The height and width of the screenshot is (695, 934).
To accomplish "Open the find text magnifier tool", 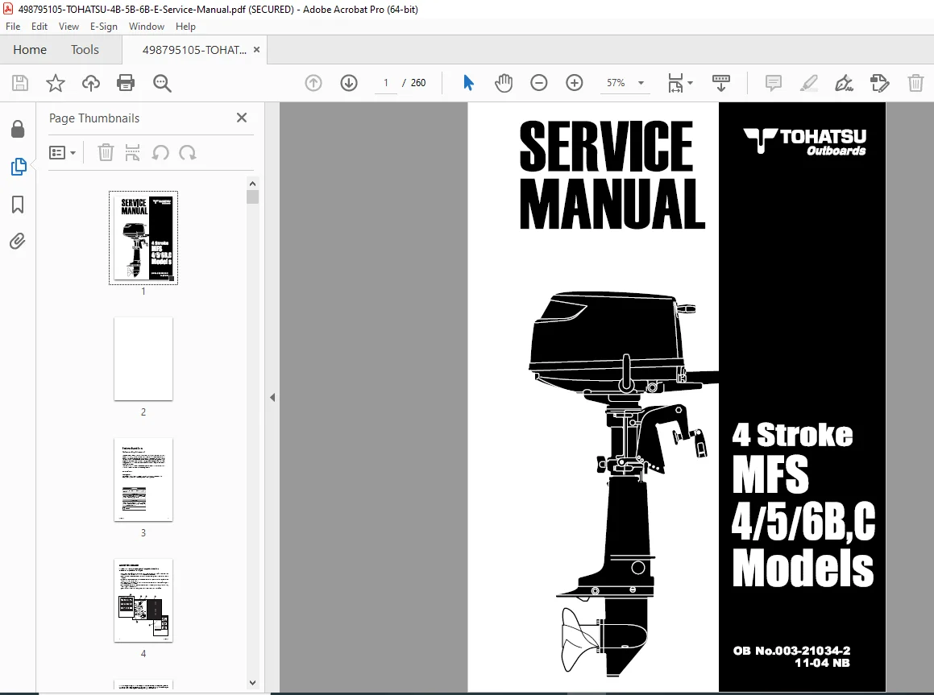I will coord(162,83).
